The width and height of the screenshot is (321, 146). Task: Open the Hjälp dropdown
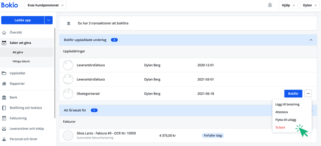tap(288, 5)
